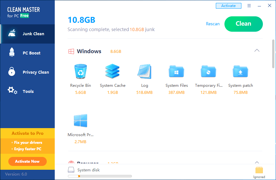The width and height of the screenshot is (276, 180).
Task: Open the Ignored folder icon
Action: tap(259, 170)
